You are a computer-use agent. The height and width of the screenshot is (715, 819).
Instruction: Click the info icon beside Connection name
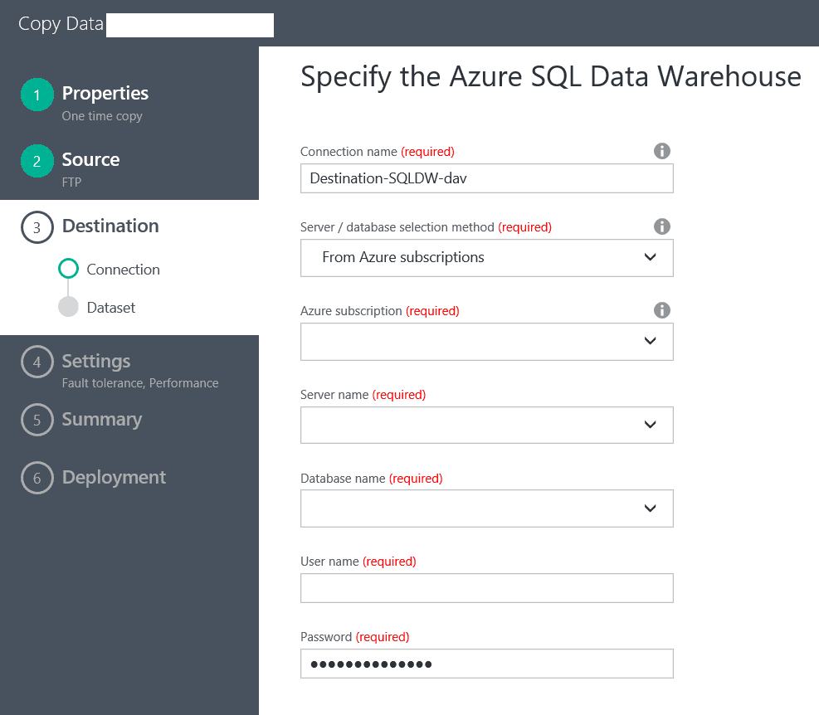662,151
